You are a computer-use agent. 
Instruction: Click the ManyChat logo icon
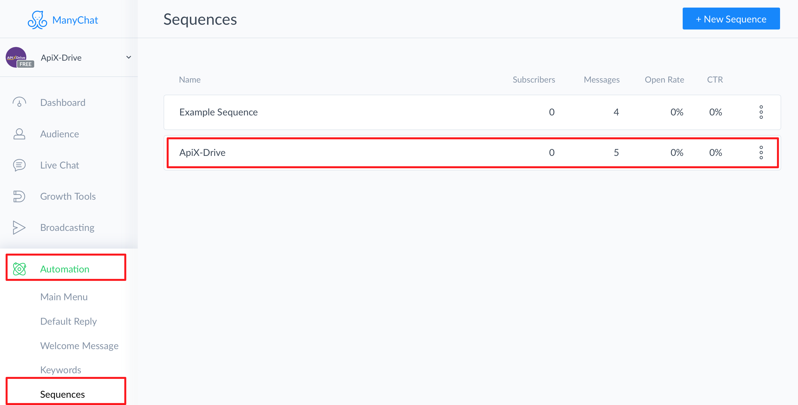(37, 20)
